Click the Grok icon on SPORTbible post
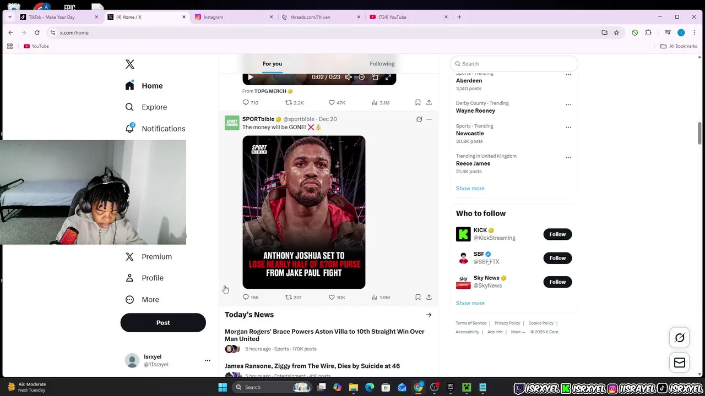The width and height of the screenshot is (705, 396). click(x=419, y=119)
